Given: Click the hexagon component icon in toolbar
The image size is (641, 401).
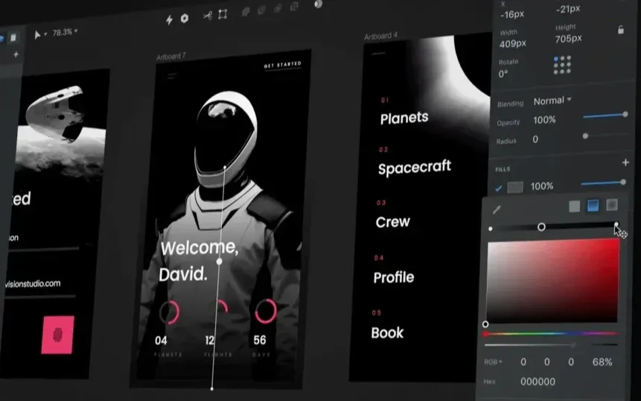Looking at the screenshot, I should [x=185, y=18].
